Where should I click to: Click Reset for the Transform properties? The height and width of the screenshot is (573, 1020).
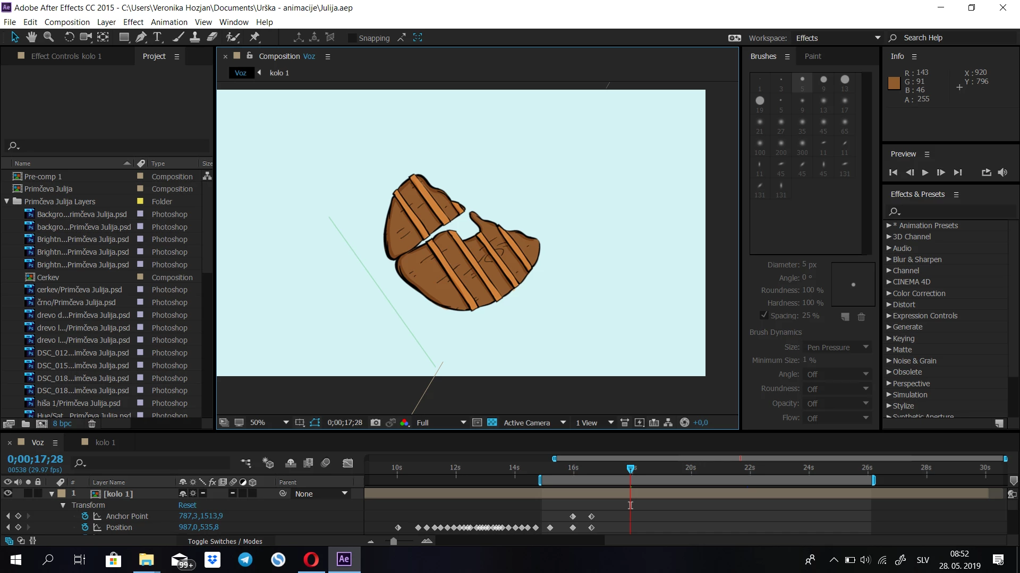(x=187, y=505)
